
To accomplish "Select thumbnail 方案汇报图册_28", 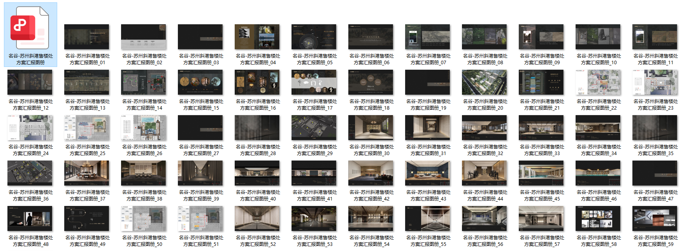I will [x=257, y=128].
